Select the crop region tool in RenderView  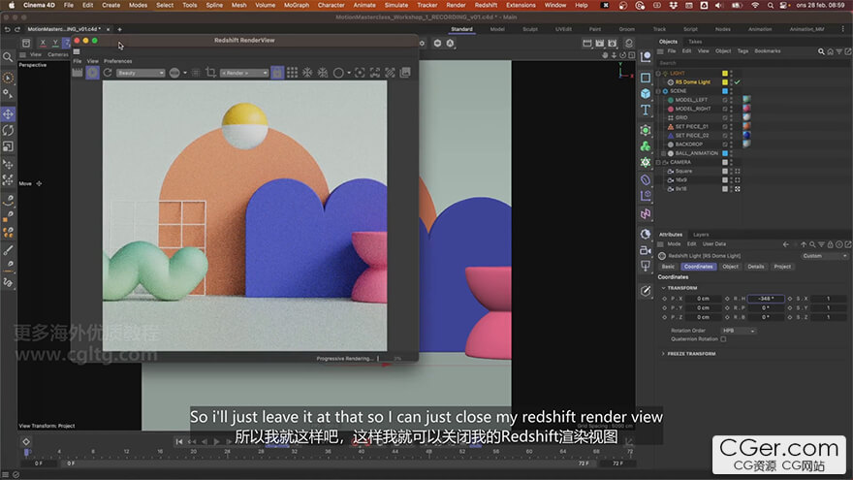(x=210, y=73)
